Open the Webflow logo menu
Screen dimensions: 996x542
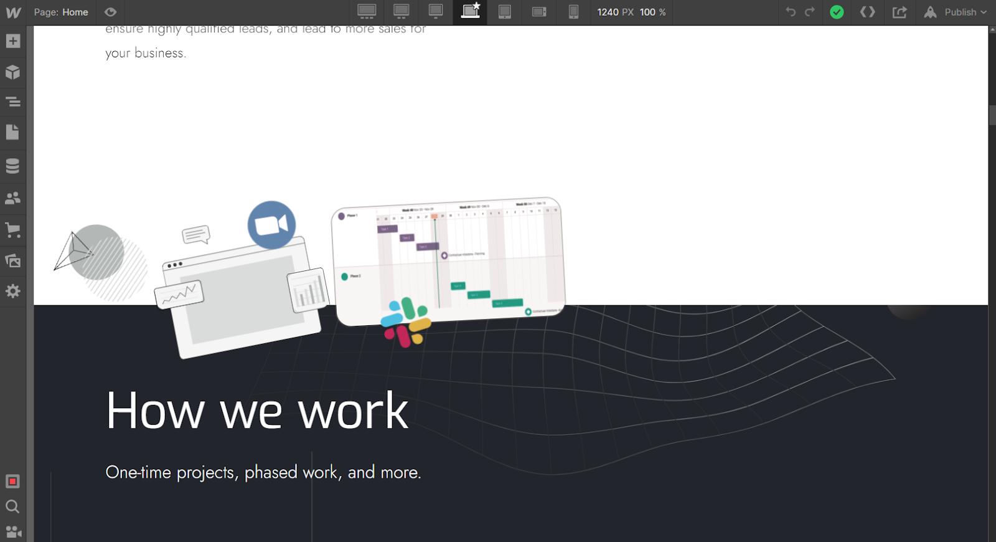click(x=13, y=12)
